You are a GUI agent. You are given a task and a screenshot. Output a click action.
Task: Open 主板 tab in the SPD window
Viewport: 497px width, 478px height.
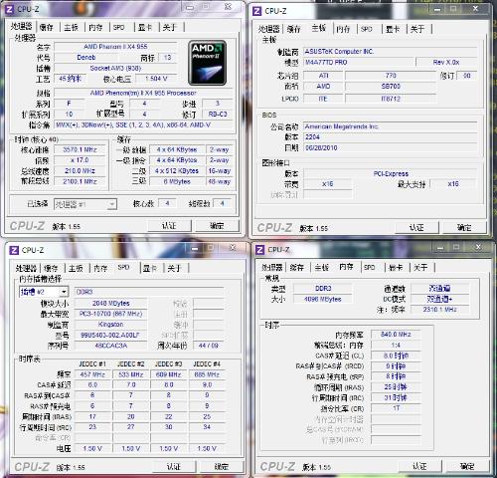tap(76, 268)
